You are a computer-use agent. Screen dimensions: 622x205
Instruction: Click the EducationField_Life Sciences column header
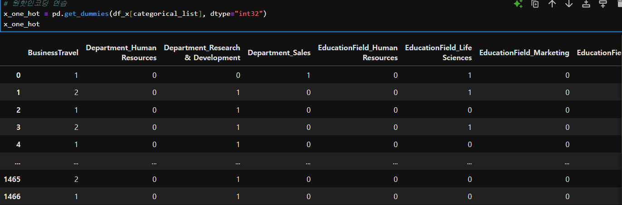click(438, 52)
